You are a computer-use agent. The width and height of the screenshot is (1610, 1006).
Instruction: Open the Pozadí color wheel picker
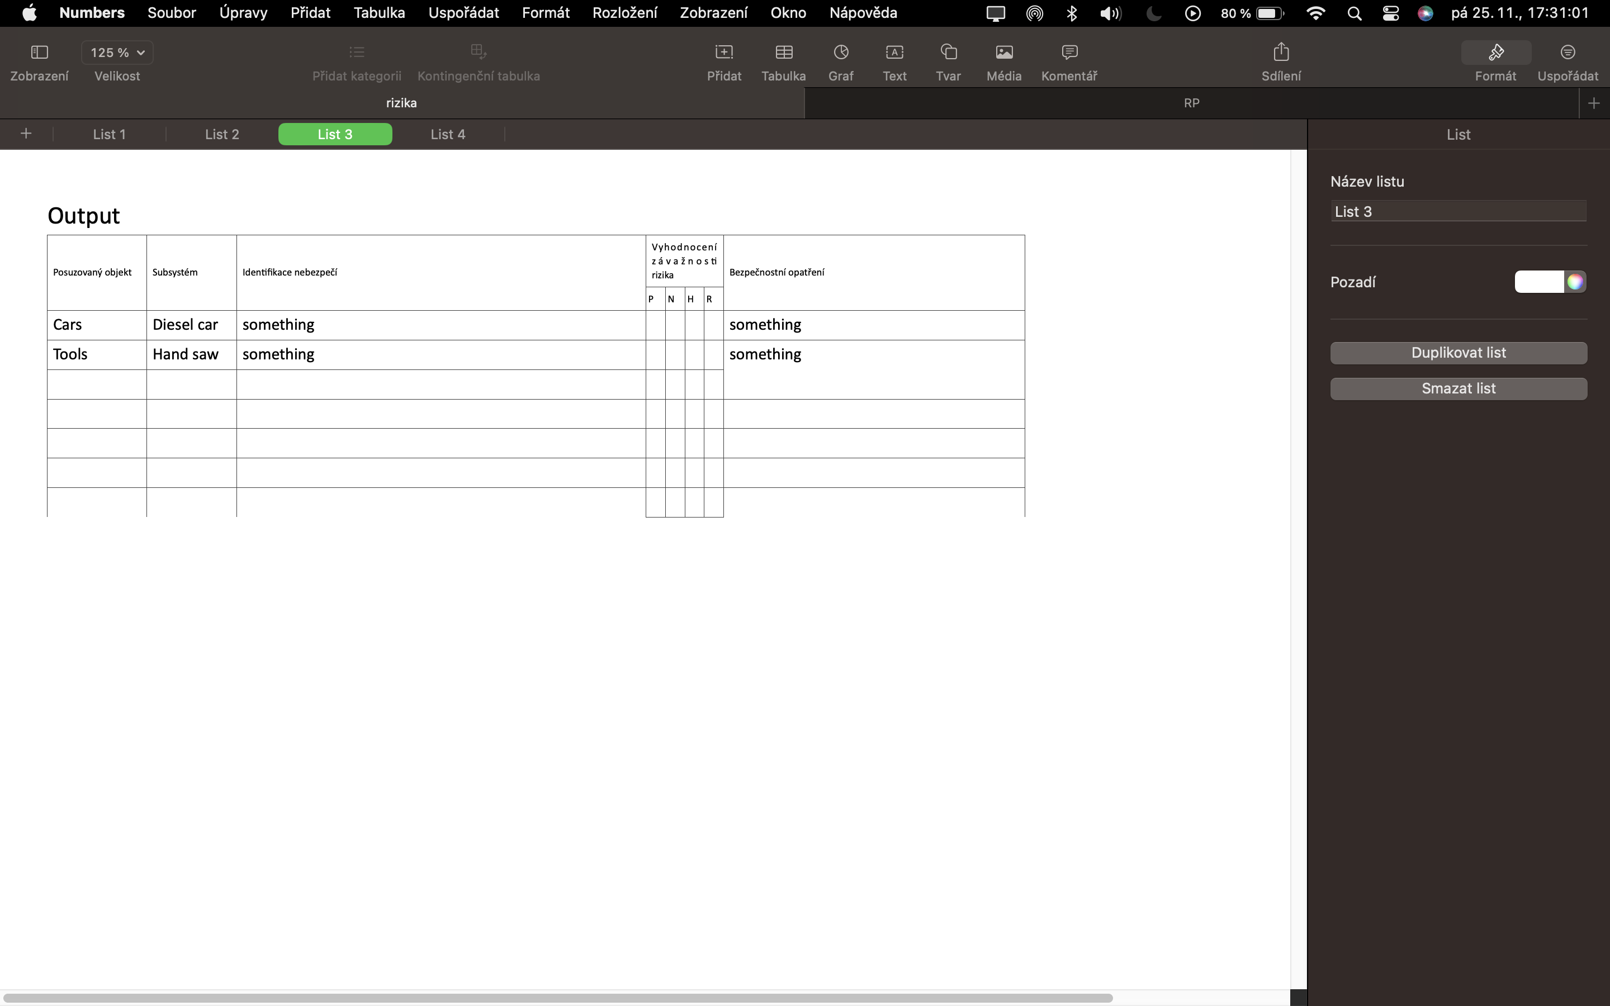tap(1575, 282)
